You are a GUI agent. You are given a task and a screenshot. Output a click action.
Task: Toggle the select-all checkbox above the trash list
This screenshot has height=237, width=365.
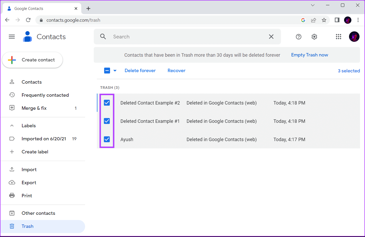click(107, 71)
